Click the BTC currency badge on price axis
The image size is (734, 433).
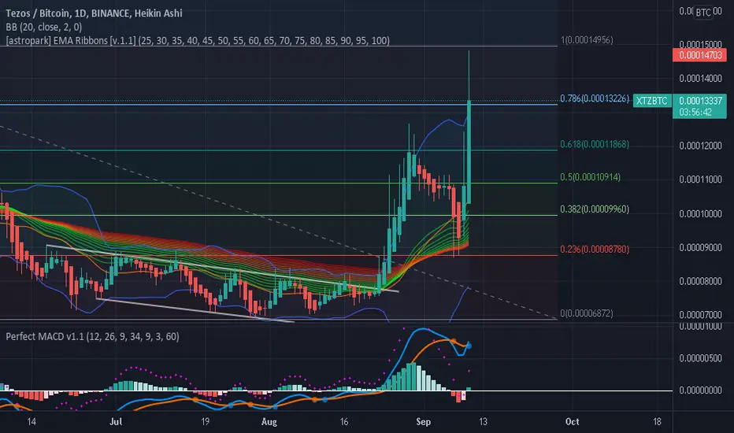point(703,12)
